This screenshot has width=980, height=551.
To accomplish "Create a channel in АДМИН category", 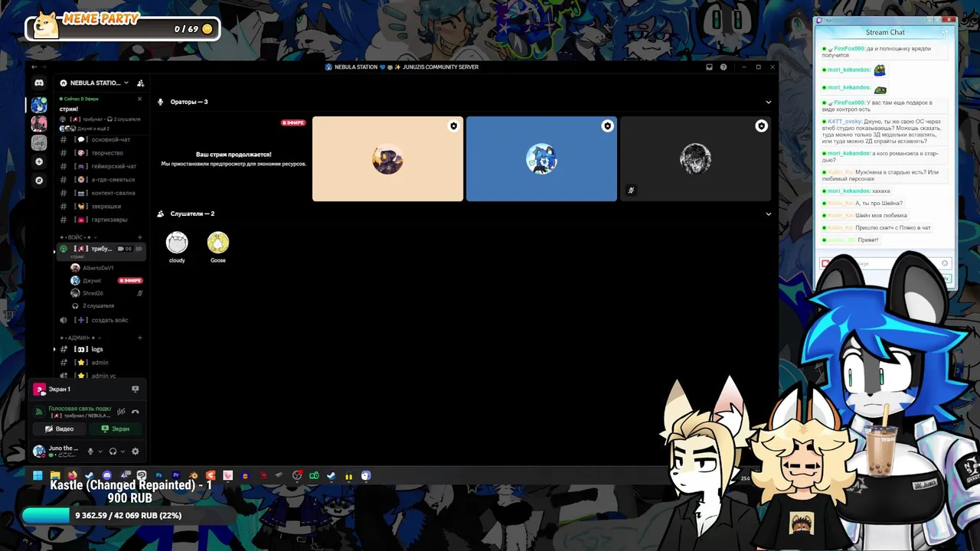I will pos(140,337).
